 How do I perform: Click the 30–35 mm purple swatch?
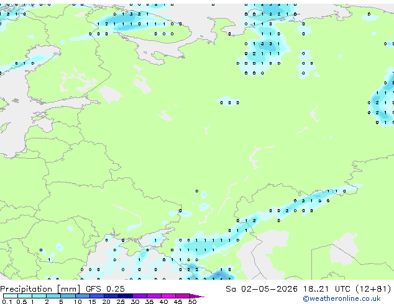click(x=140, y=296)
